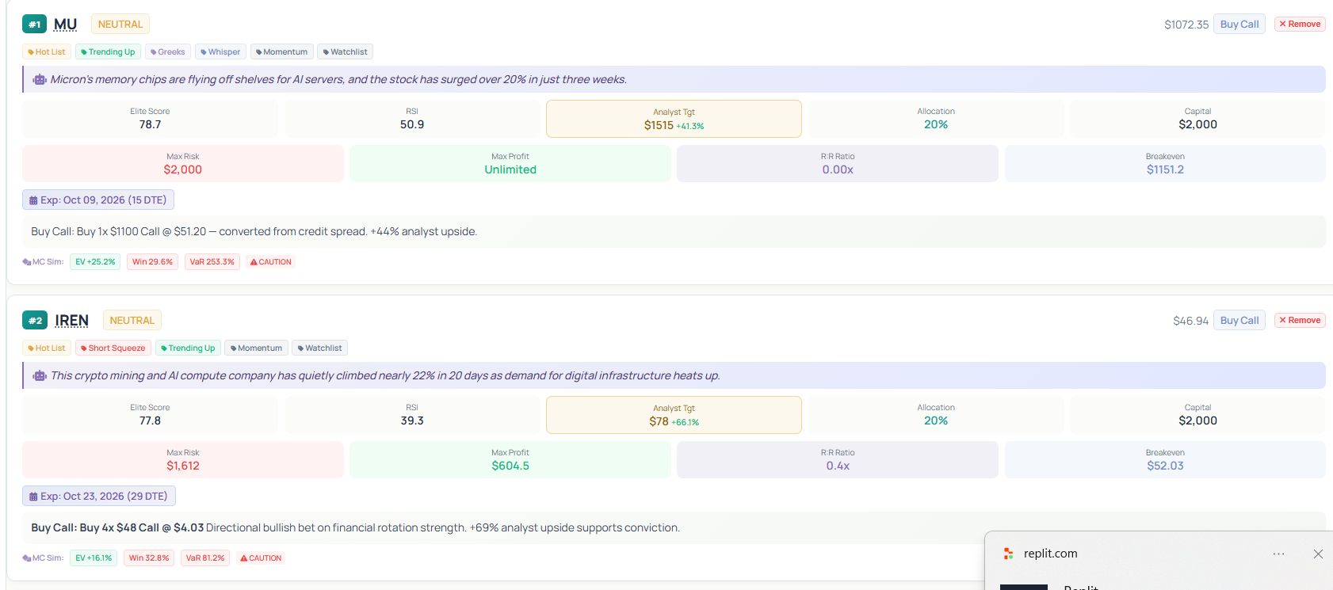The image size is (1333, 590).
Task: Select the Greeks tag on MU
Action: click(168, 52)
